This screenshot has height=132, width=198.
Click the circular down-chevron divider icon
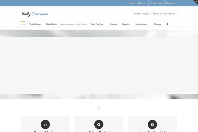click(99, 108)
